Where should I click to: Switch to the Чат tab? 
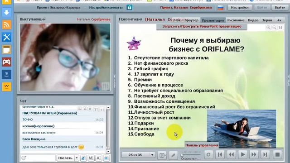tap(177, 20)
